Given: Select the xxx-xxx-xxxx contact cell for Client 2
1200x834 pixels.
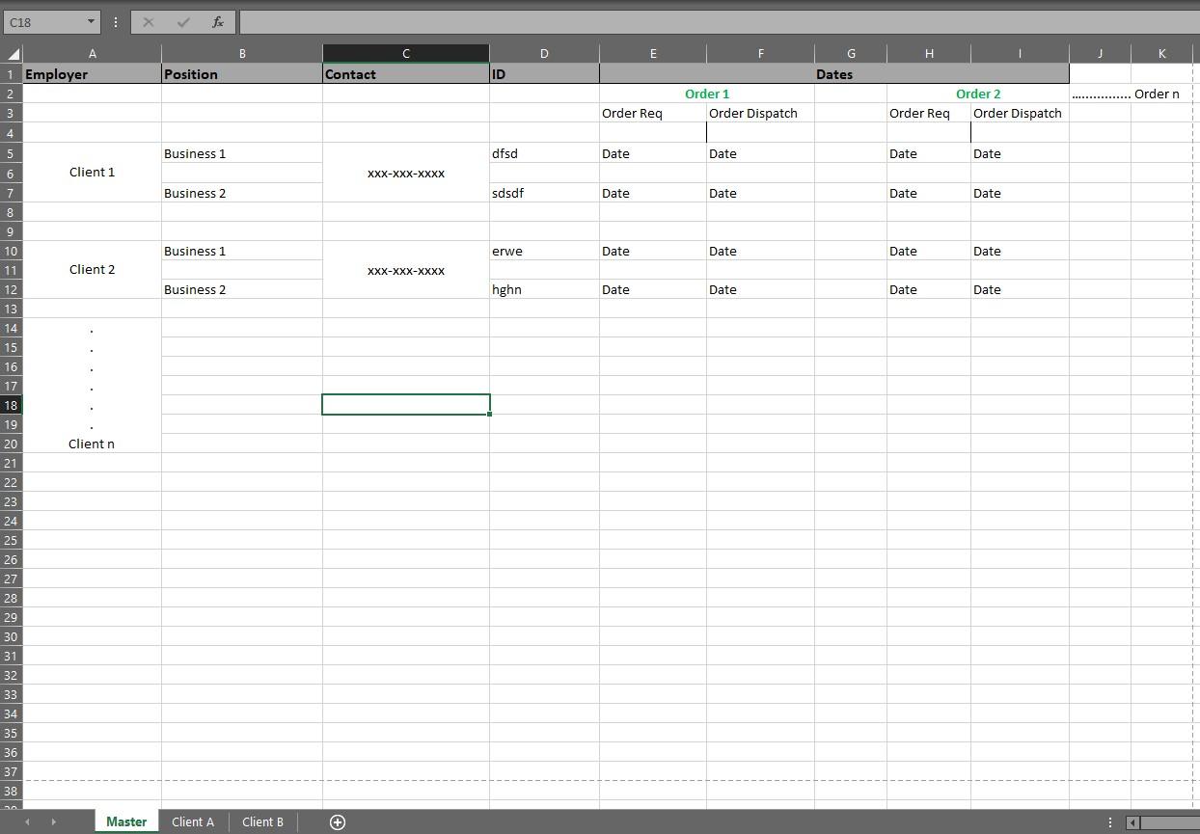Looking at the screenshot, I should [x=405, y=270].
